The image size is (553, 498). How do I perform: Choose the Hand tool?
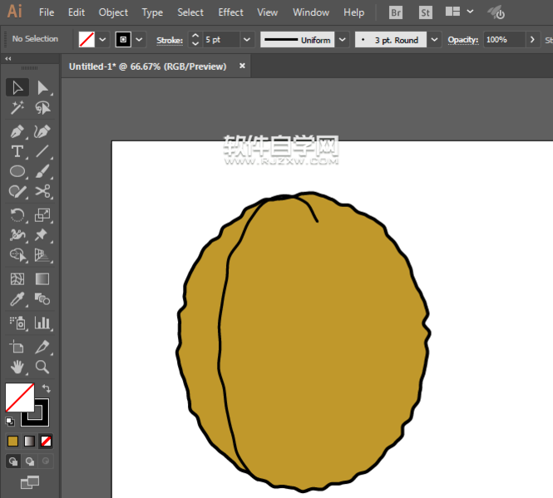17,367
